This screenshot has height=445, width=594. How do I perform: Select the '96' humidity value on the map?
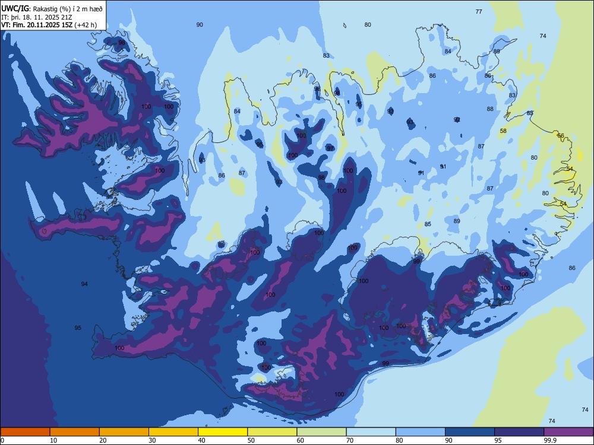(x=317, y=88)
